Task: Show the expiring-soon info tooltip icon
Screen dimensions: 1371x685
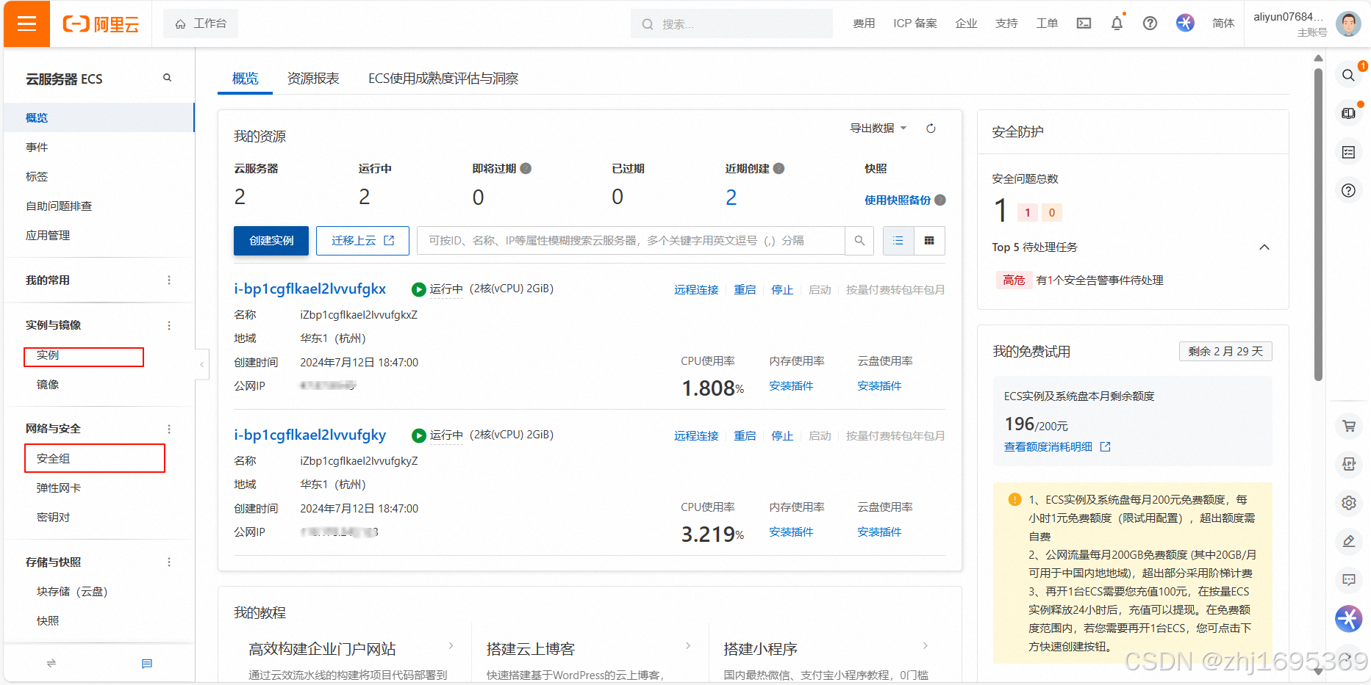Action: pos(526,168)
